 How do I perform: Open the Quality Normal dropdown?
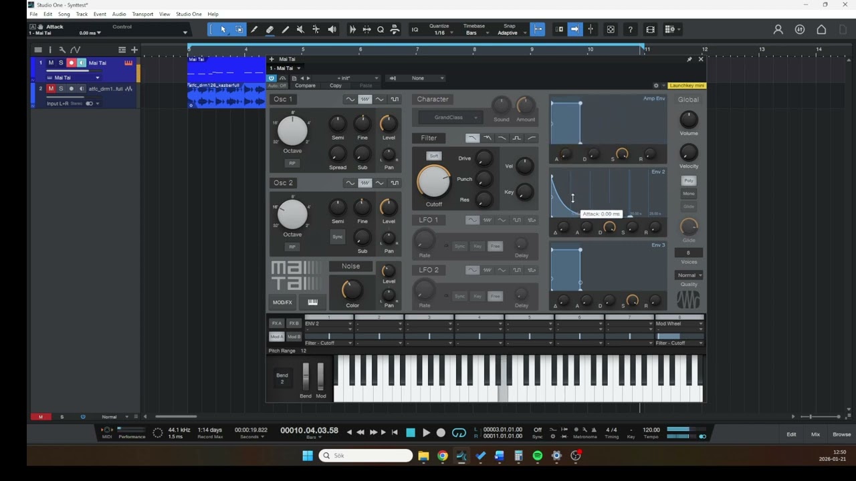click(x=689, y=275)
